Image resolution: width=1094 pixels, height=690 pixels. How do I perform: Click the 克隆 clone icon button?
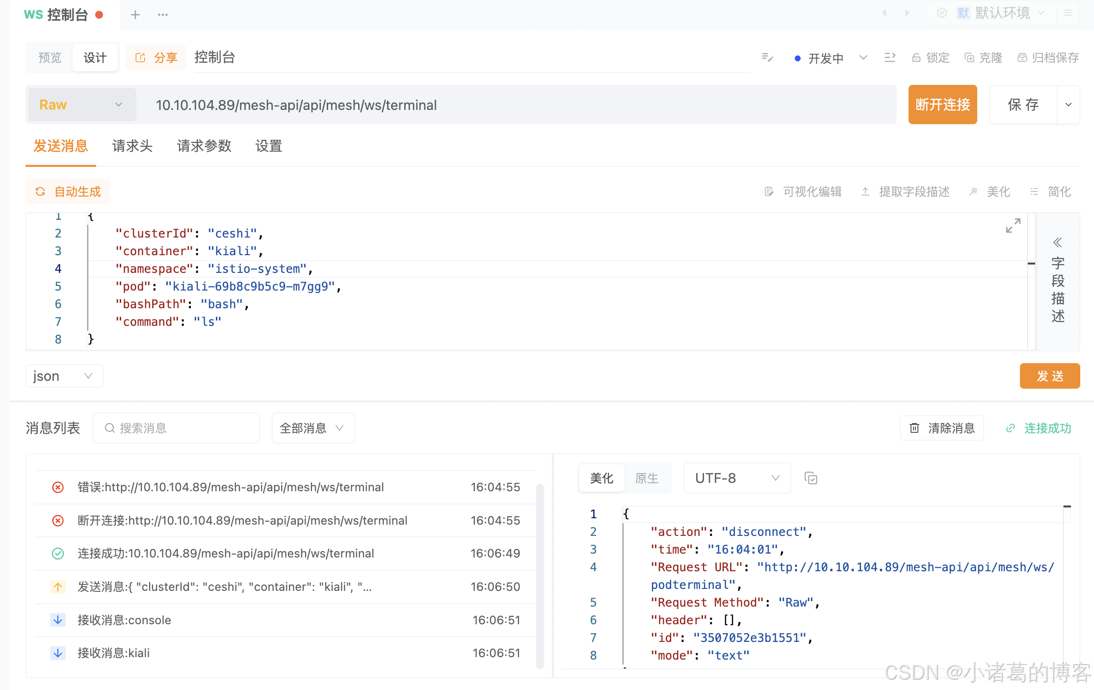pos(983,58)
